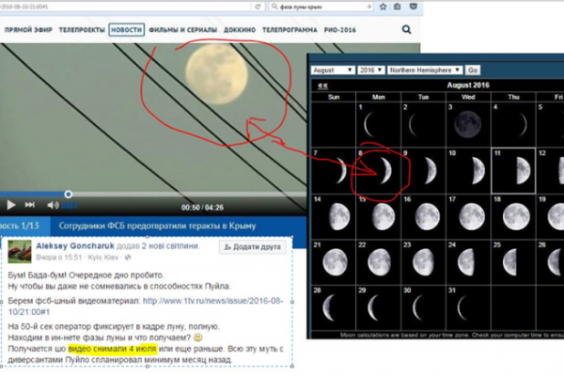Go to previous month in moon calendar
The height and width of the screenshot is (376, 564).
[x=322, y=85]
